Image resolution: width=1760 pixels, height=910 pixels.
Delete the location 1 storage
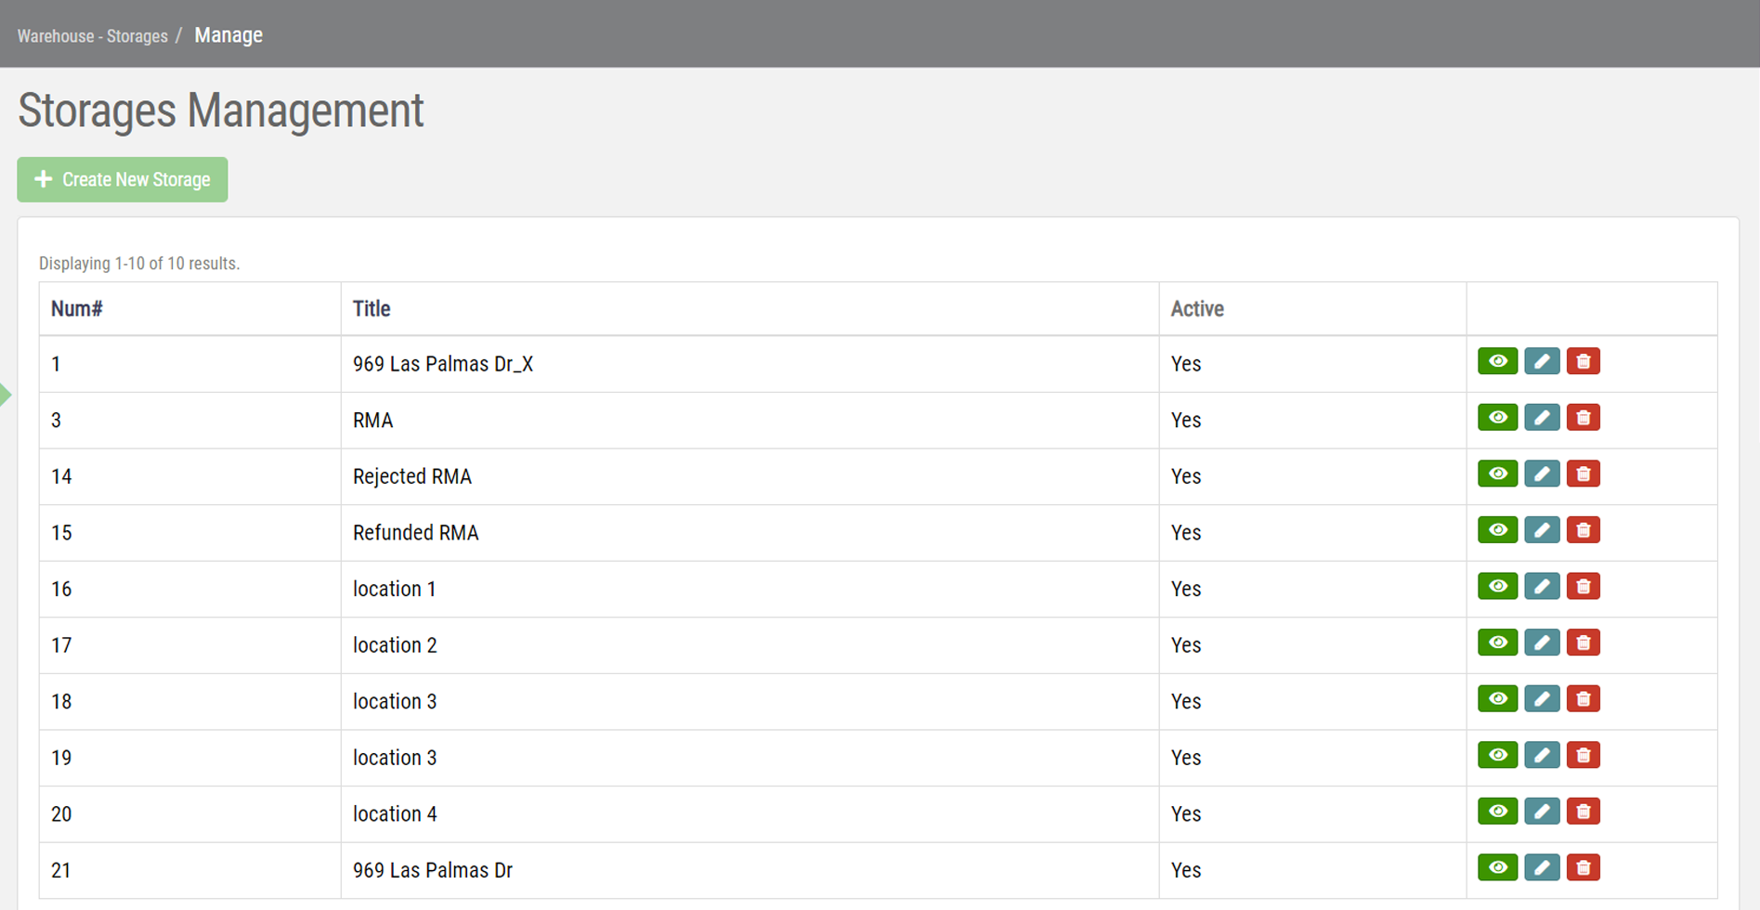coord(1584,587)
